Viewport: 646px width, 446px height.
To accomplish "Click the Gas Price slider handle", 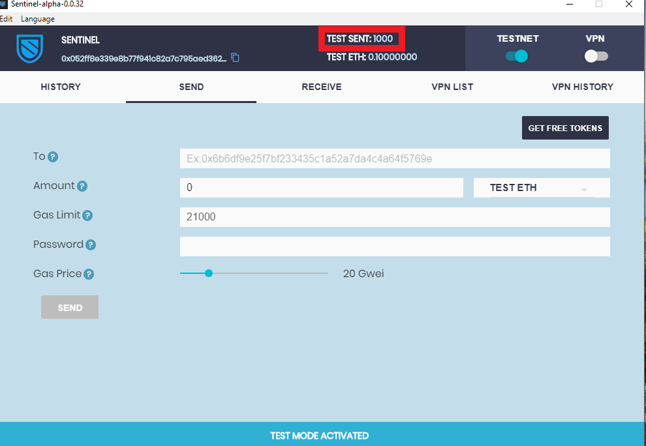I will pyautogui.click(x=209, y=273).
